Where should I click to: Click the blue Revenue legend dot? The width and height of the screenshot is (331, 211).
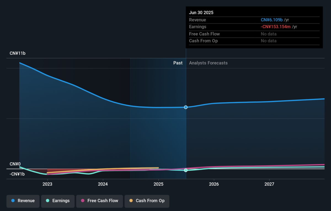13,201
